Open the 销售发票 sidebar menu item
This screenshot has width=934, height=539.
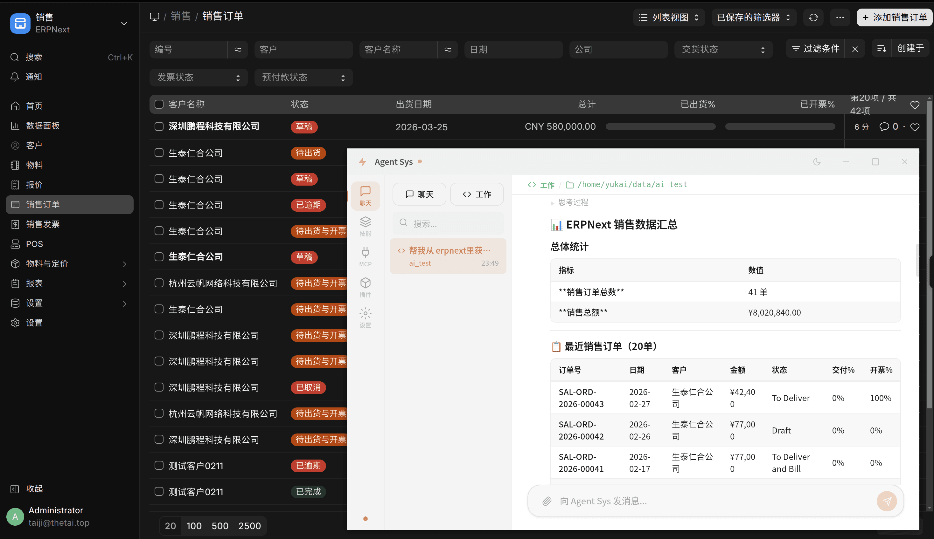coord(43,224)
